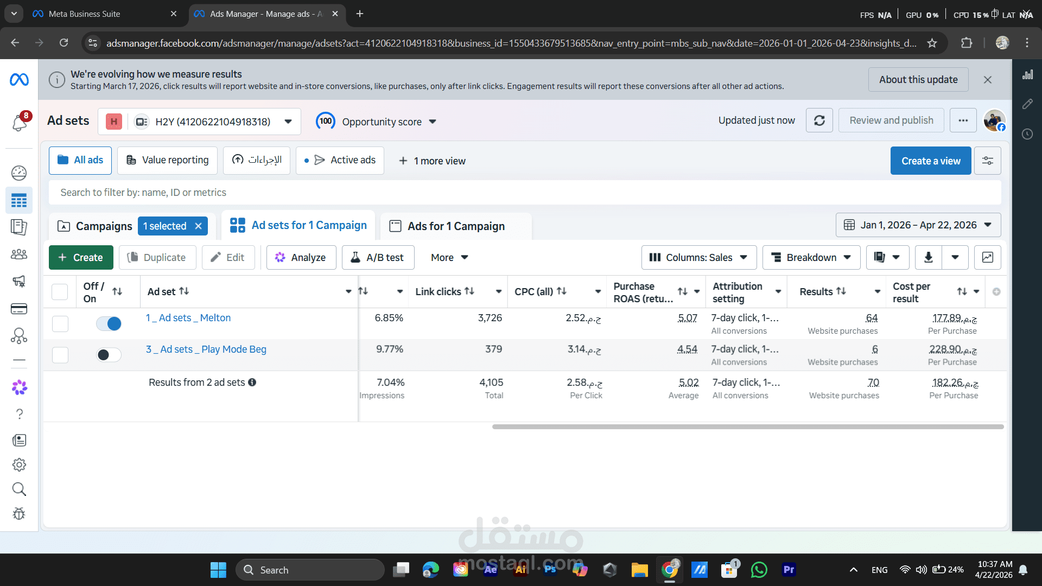Focus the search and filter field
Image resolution: width=1042 pixels, height=586 pixels.
click(x=525, y=193)
